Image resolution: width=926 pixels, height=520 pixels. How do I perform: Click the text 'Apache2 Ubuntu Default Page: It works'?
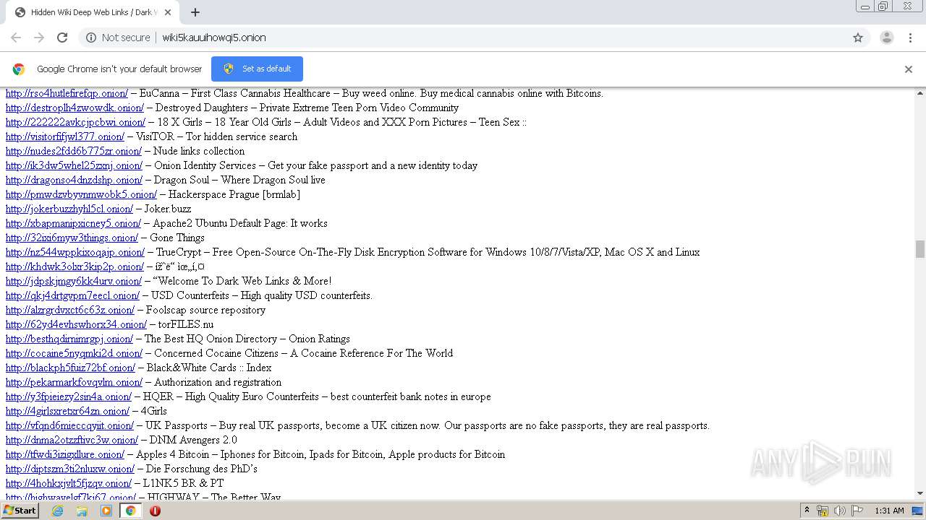(x=239, y=223)
